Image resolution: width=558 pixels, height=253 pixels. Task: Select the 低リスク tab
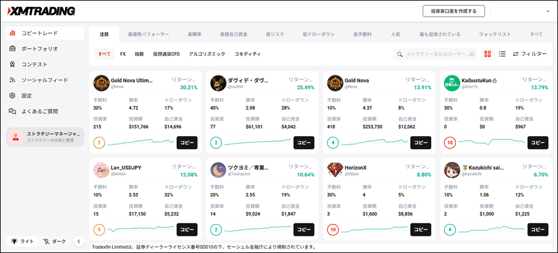coord(275,35)
